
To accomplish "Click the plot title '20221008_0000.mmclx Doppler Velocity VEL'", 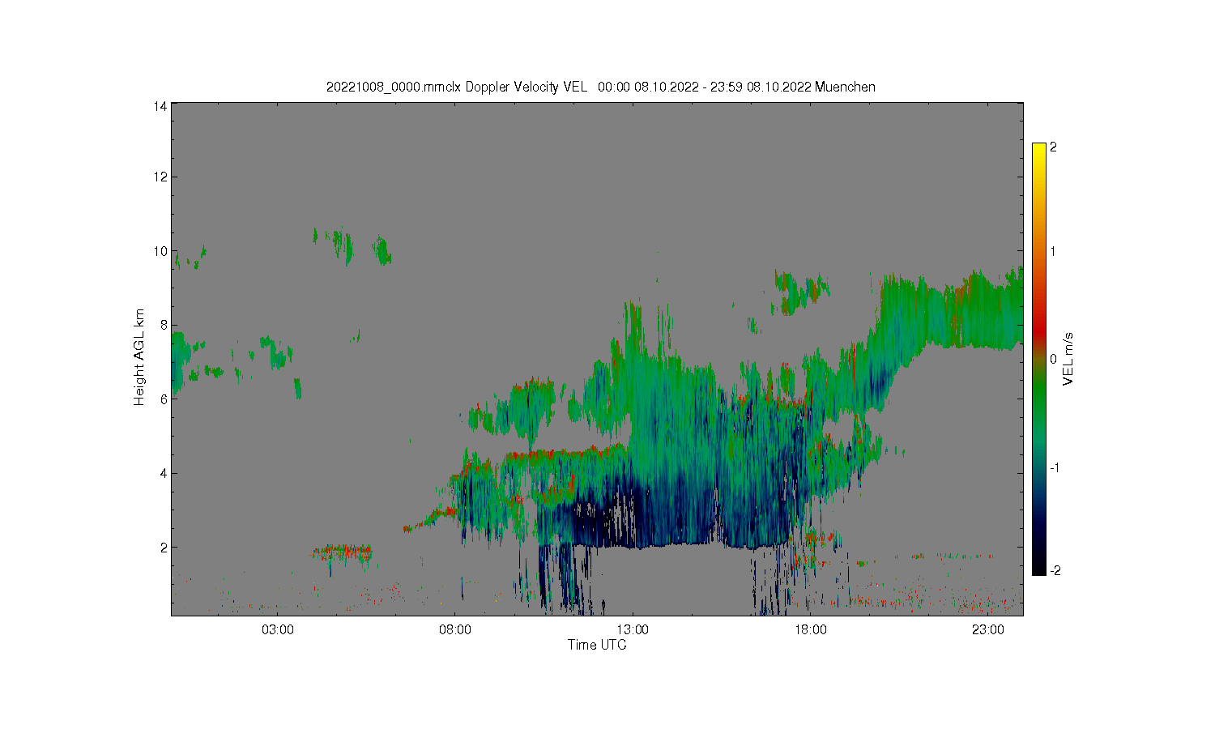I will click(x=456, y=87).
